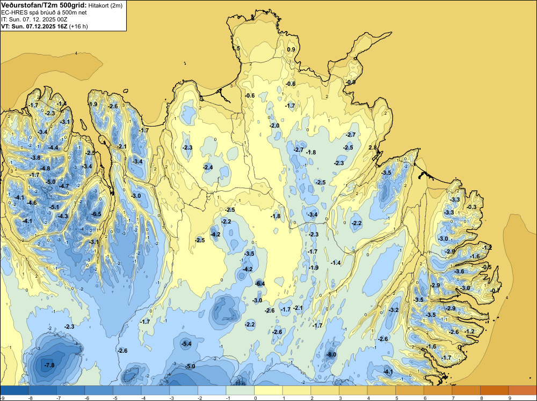
Task: Click the -0.3 temperature value
Action: coord(471,207)
